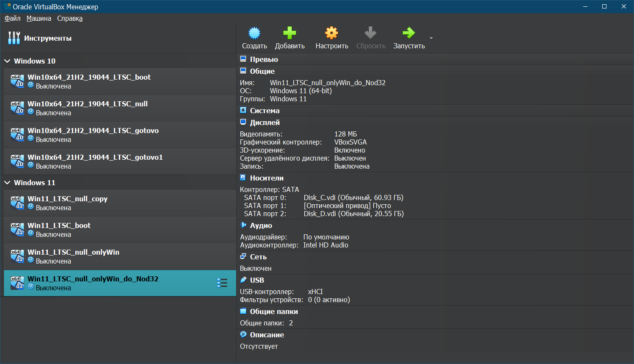The height and width of the screenshot is (364, 634).
Task: Open the Справка menu
Action: tap(70, 18)
